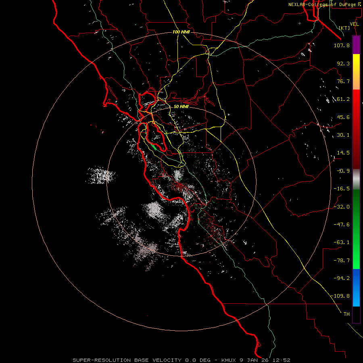Select the dark red segment near 14.5
The height and width of the screenshot is (363, 363).
point(356,153)
